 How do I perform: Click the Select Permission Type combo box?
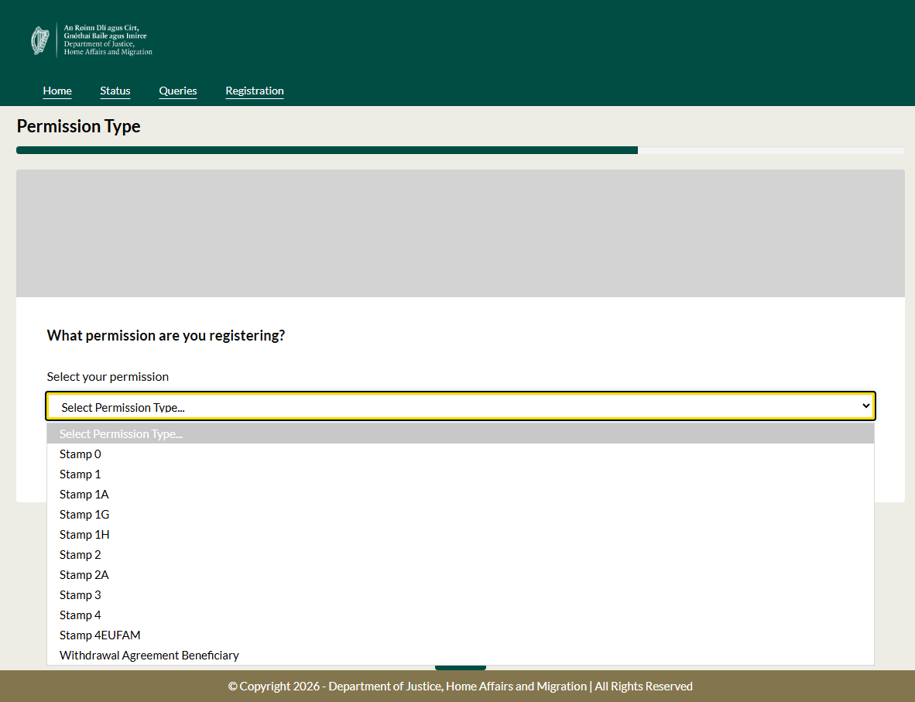point(461,406)
